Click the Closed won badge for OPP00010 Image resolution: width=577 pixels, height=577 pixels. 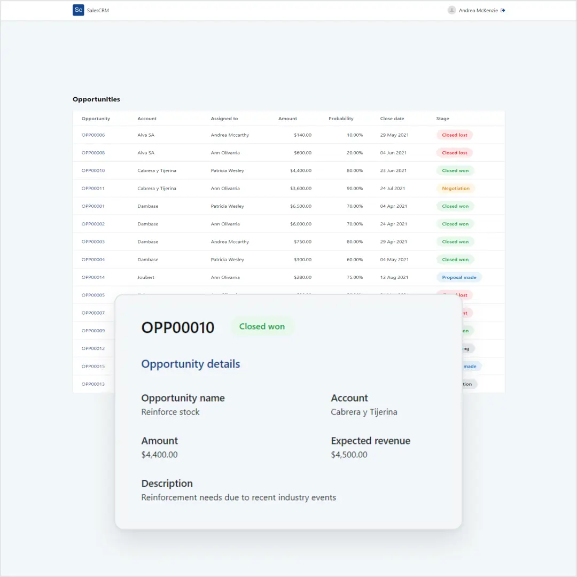tap(455, 170)
